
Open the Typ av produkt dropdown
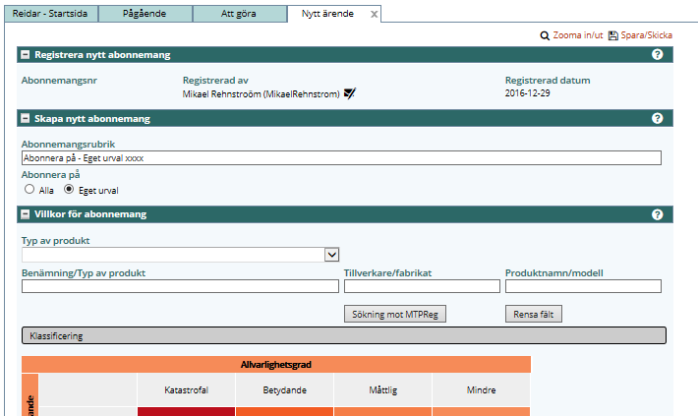[x=332, y=255]
